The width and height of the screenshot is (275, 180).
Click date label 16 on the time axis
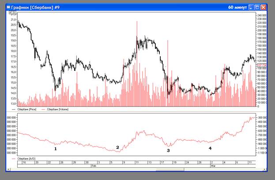pos(24,162)
